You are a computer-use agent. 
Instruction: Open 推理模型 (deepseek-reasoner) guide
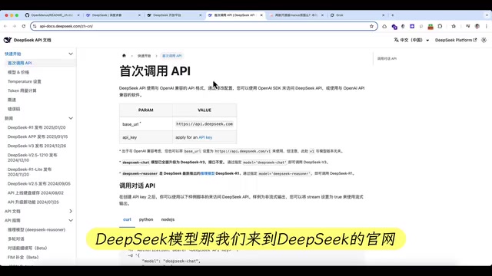[36, 230]
